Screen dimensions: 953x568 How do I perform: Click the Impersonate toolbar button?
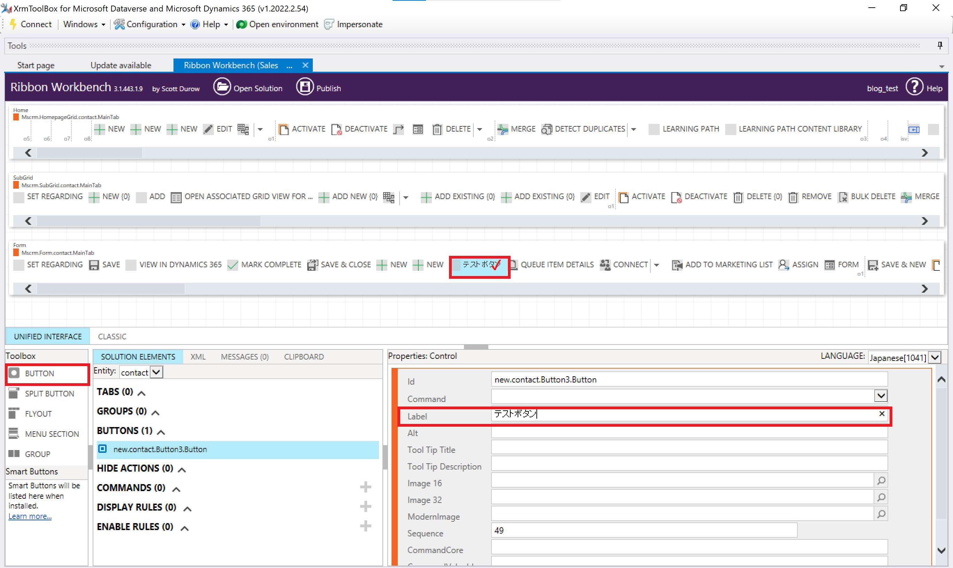point(353,24)
